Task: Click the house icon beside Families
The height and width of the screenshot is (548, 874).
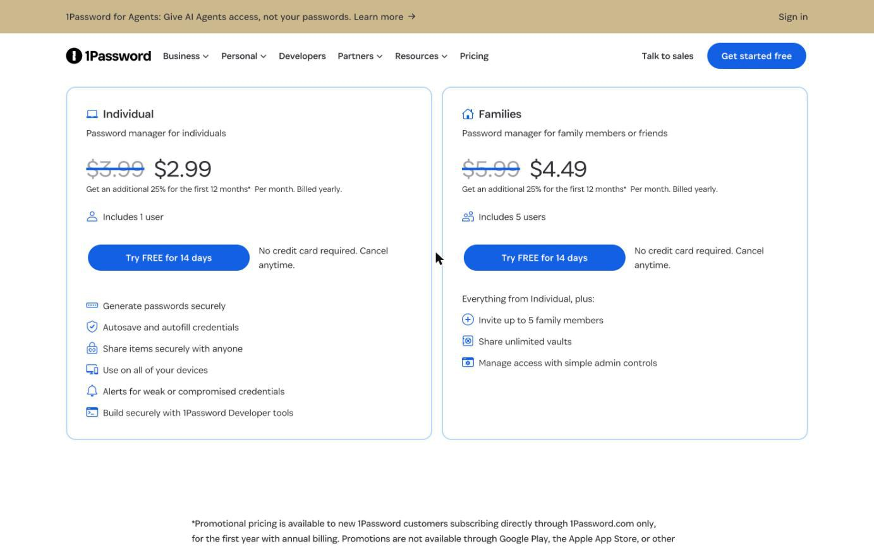Action: coord(468,114)
